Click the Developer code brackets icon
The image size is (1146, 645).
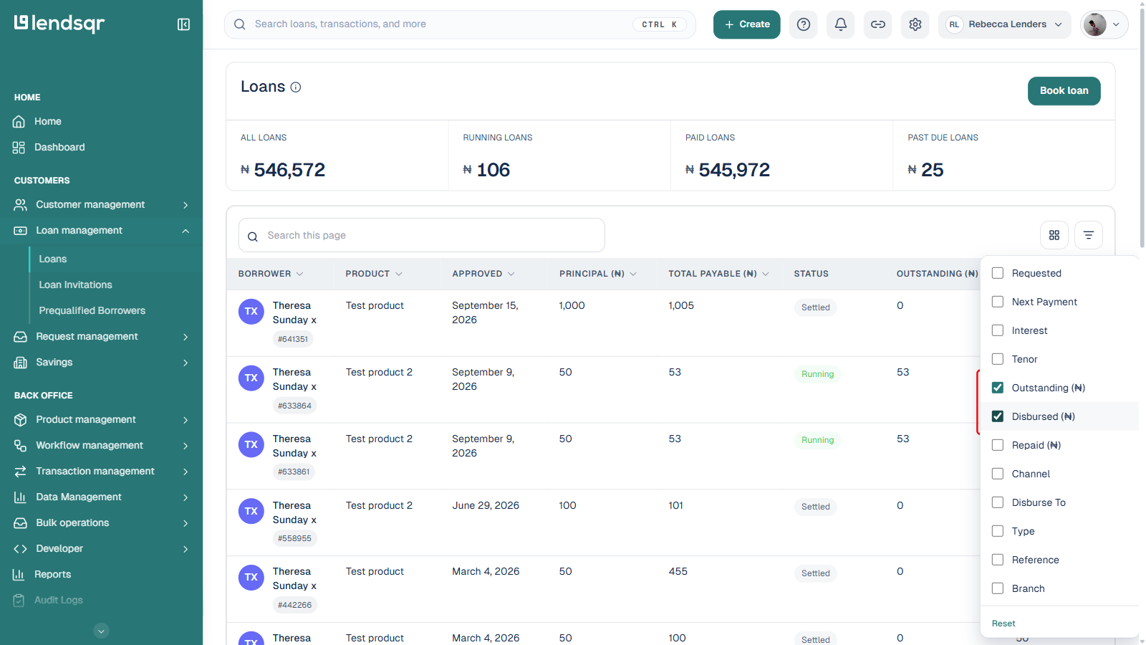[21, 549]
